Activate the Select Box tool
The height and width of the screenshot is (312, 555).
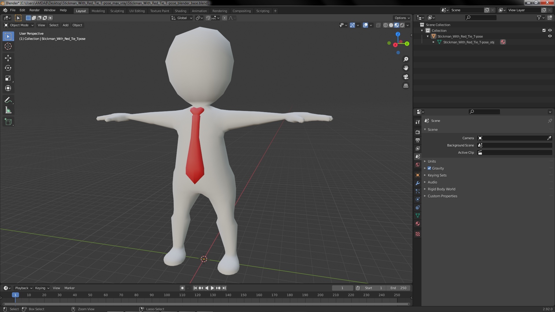point(8,36)
